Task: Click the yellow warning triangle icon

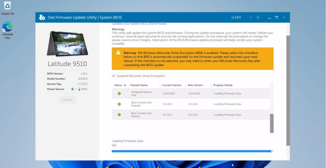Action: (118, 52)
